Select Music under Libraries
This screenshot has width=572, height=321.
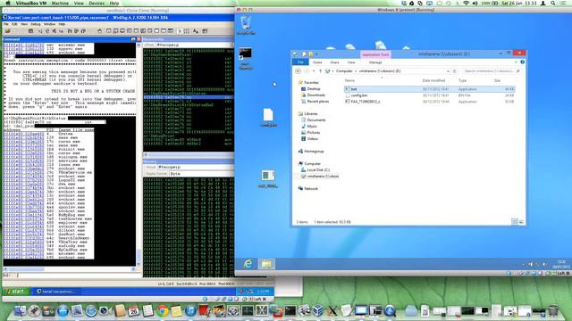pos(309,126)
